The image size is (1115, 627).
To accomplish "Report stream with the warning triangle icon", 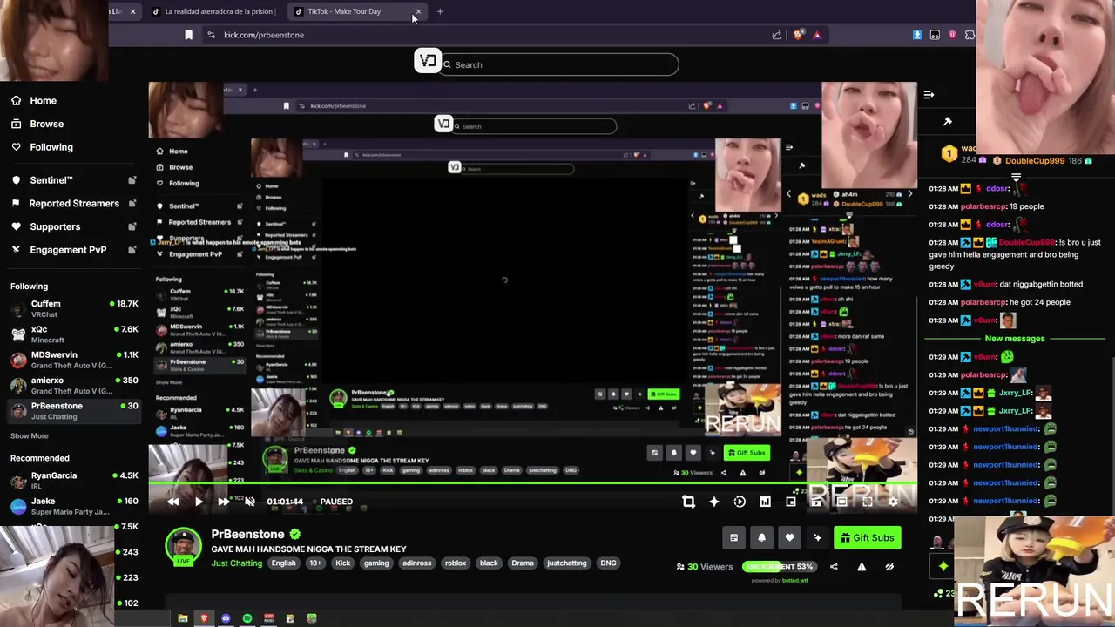I will click(x=862, y=567).
